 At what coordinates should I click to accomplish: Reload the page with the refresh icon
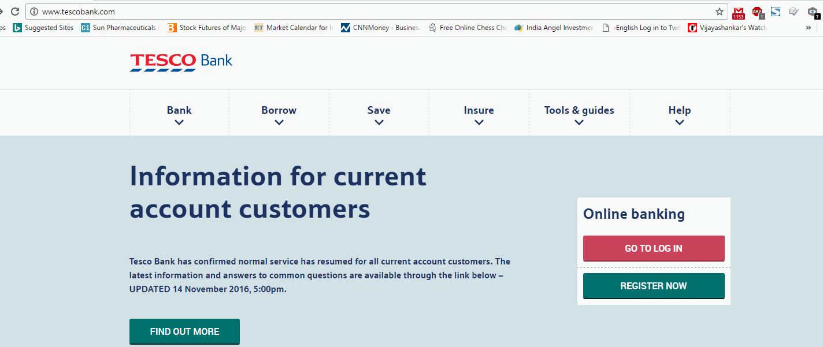point(15,12)
